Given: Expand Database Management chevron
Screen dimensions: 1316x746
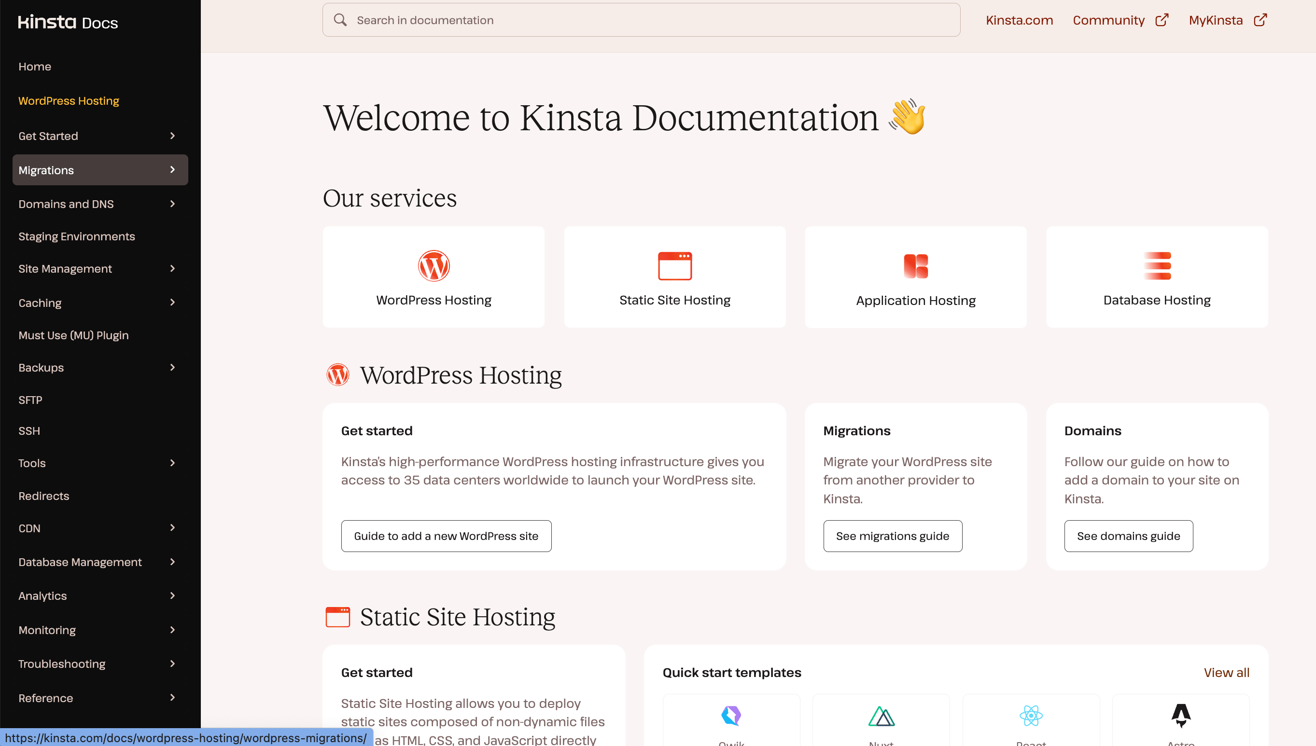Looking at the screenshot, I should tap(173, 562).
